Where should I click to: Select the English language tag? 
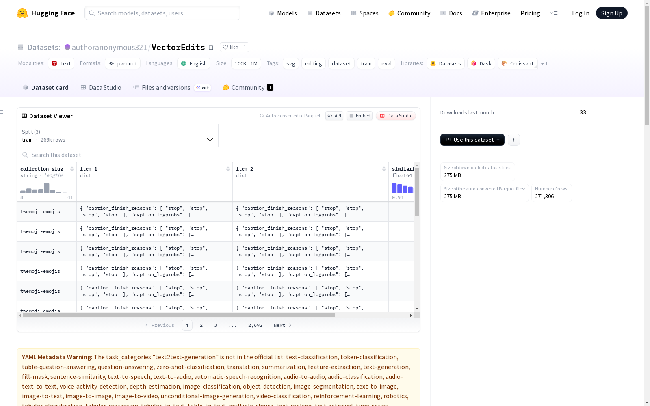(x=194, y=63)
